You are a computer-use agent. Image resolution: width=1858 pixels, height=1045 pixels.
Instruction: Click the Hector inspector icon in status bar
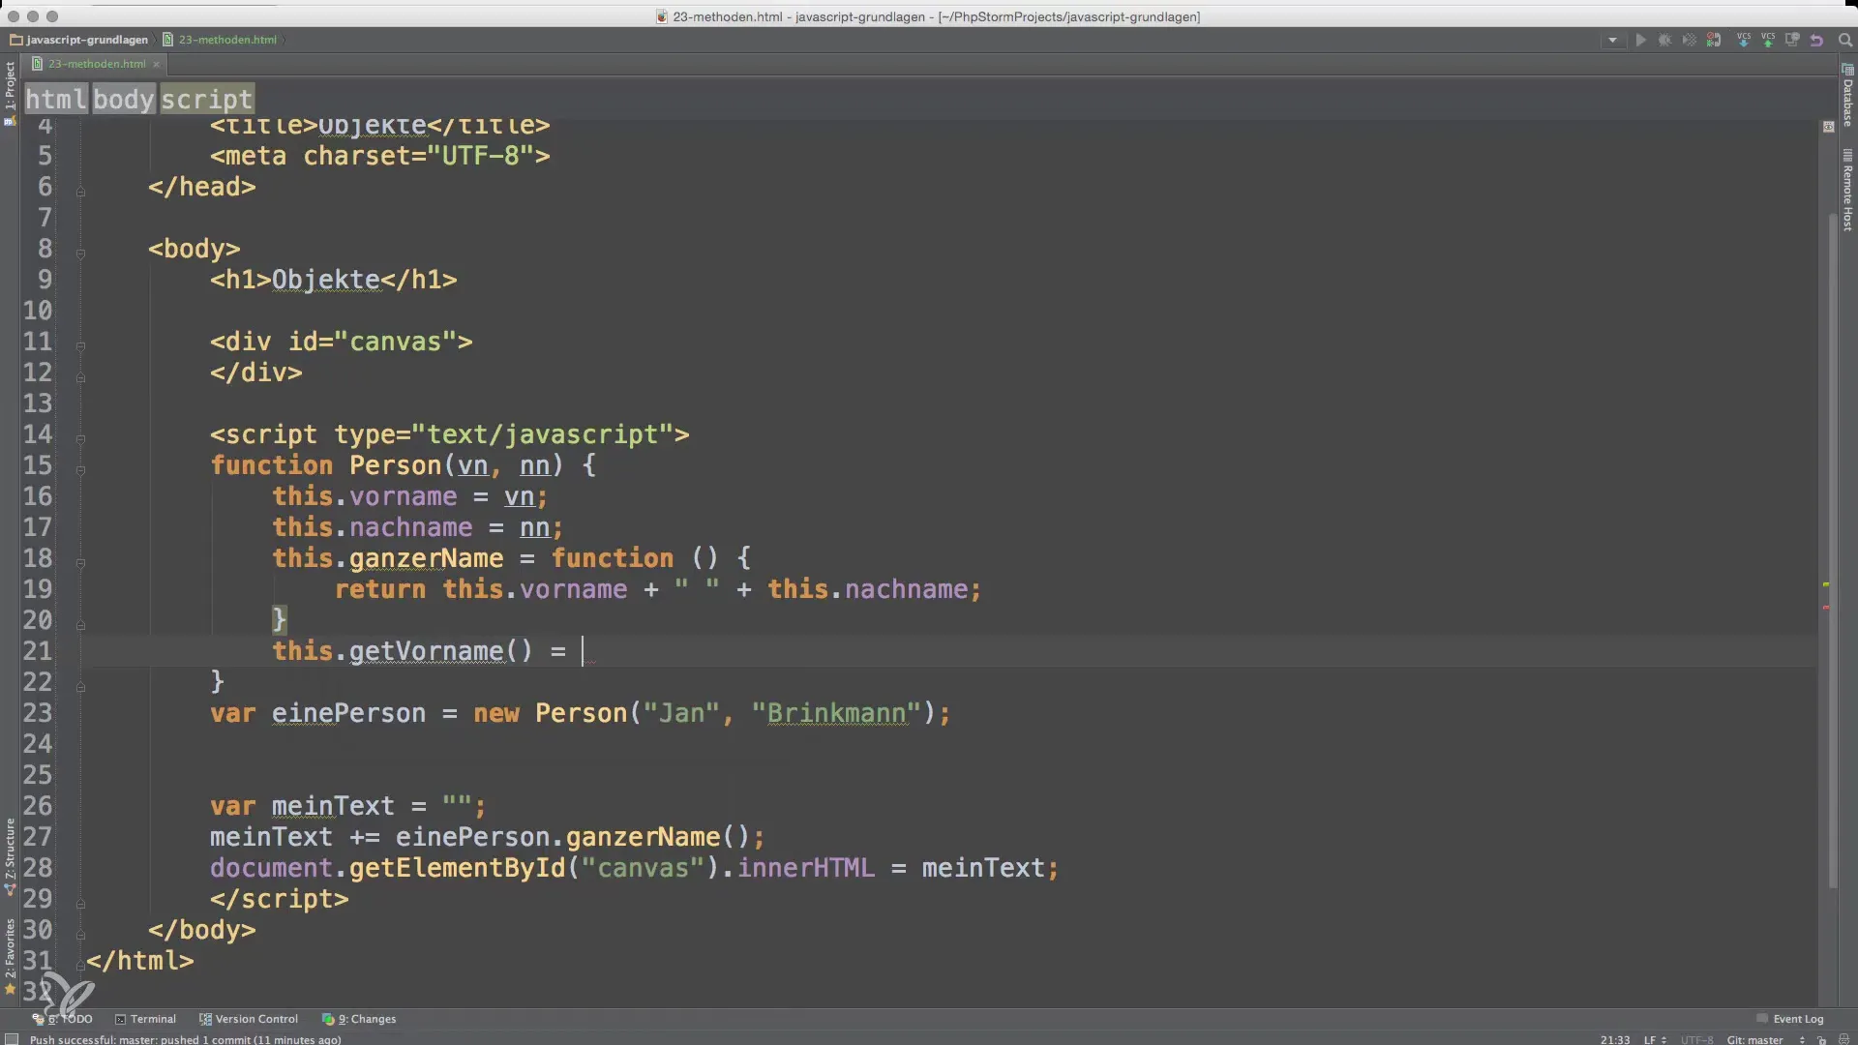[1843, 1039]
